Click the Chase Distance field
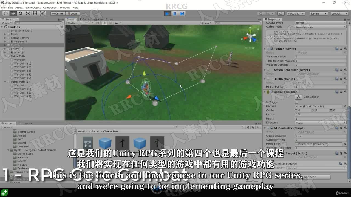Image resolution: width=351 pixels, height=197 pixels. coord(321,136)
